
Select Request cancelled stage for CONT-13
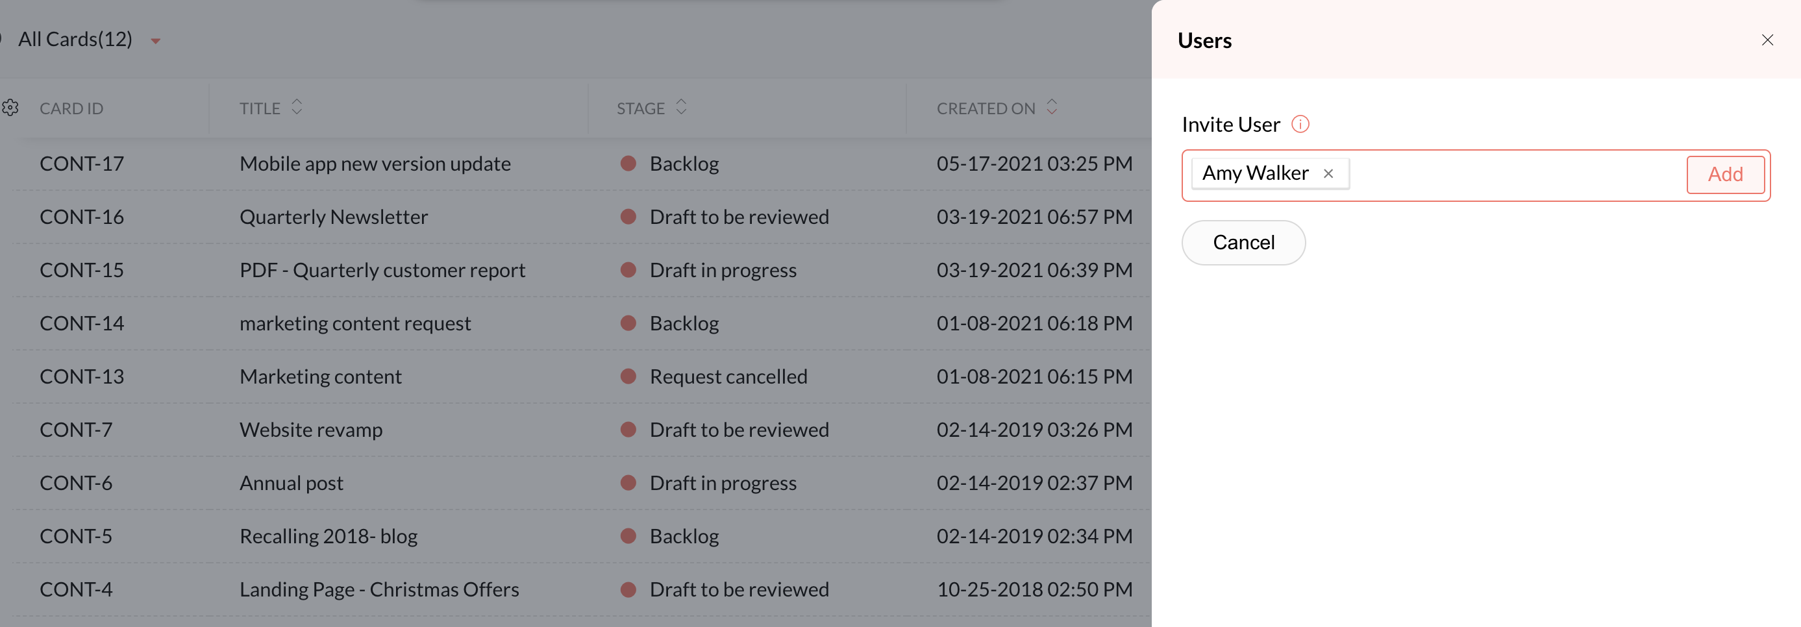(x=728, y=376)
